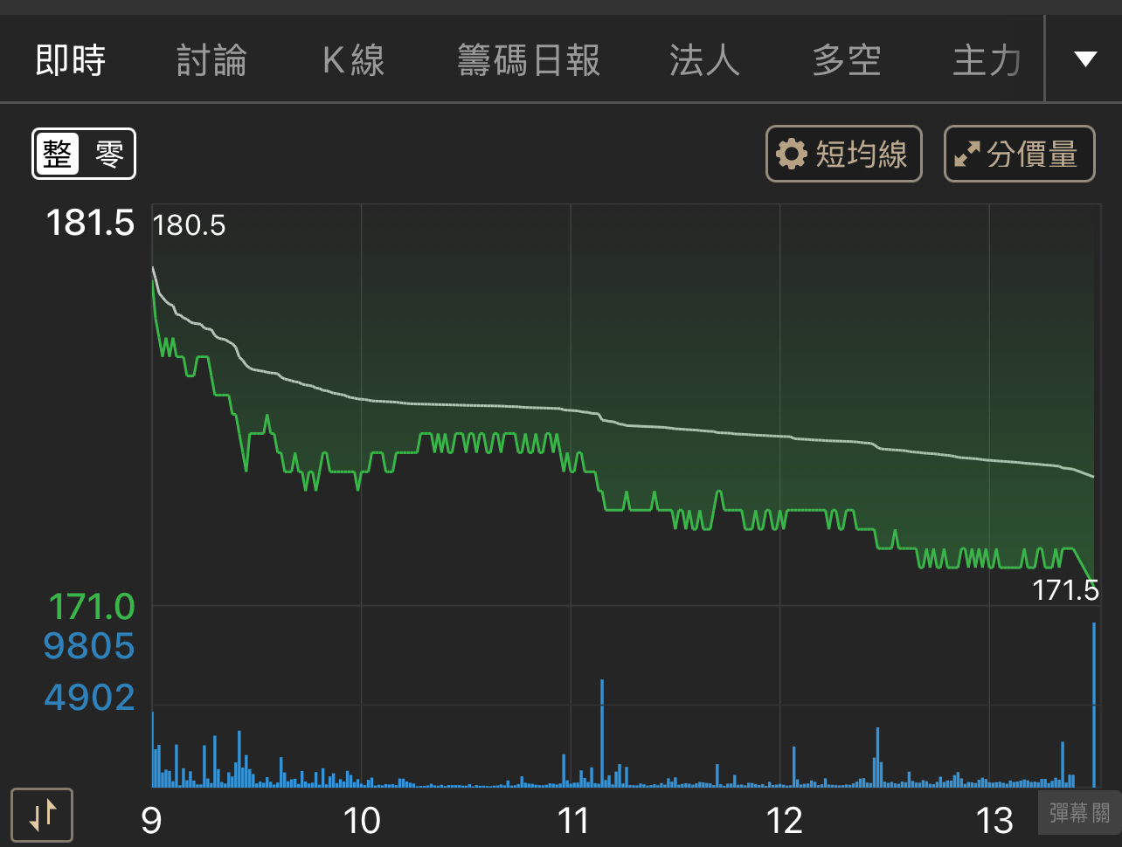Click the 171.5 last price label
The height and width of the screenshot is (847, 1122).
(1065, 590)
